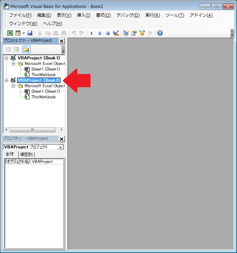Click the View Microsoft Excel icon
Screen dimensions: 237x253
[10, 33]
